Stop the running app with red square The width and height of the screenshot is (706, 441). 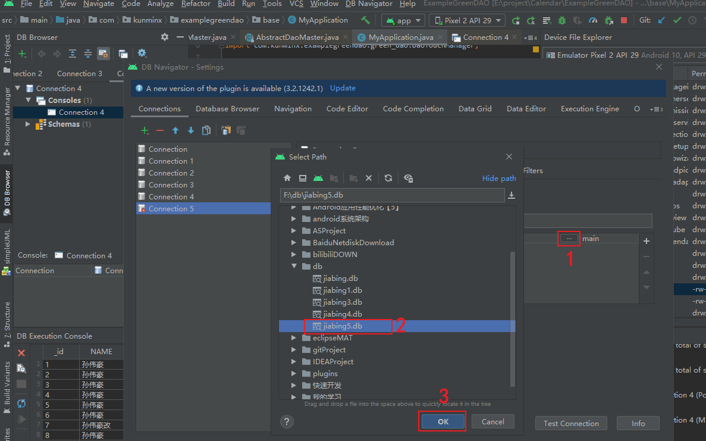[x=624, y=20]
